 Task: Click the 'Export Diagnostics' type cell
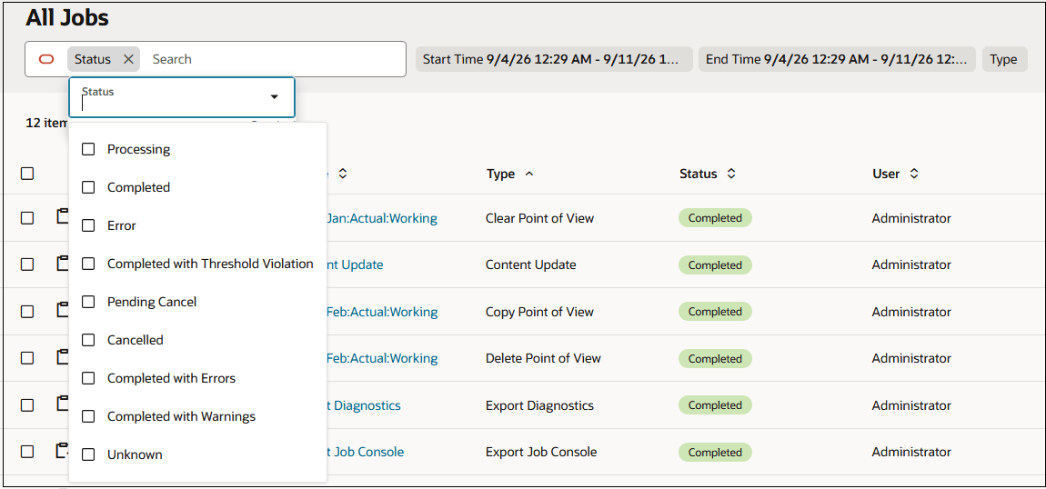click(x=539, y=405)
